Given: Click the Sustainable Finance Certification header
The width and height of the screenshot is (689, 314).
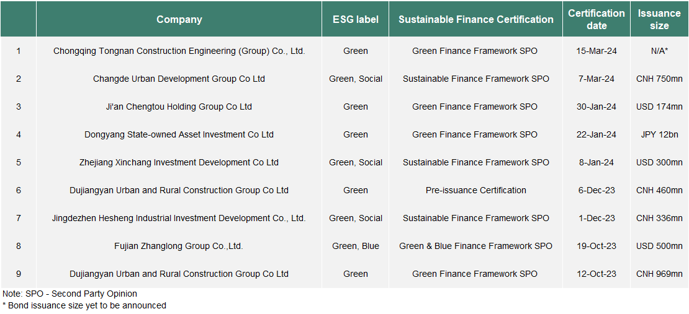Looking at the screenshot, I should tap(476, 19).
